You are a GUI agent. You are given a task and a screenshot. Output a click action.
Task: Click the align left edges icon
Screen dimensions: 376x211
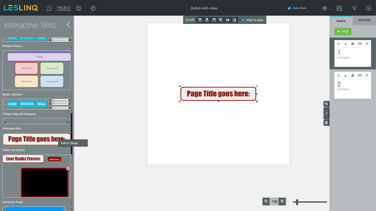coord(200,20)
